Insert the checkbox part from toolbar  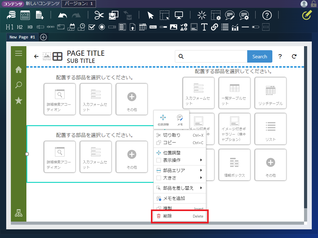(92, 27)
